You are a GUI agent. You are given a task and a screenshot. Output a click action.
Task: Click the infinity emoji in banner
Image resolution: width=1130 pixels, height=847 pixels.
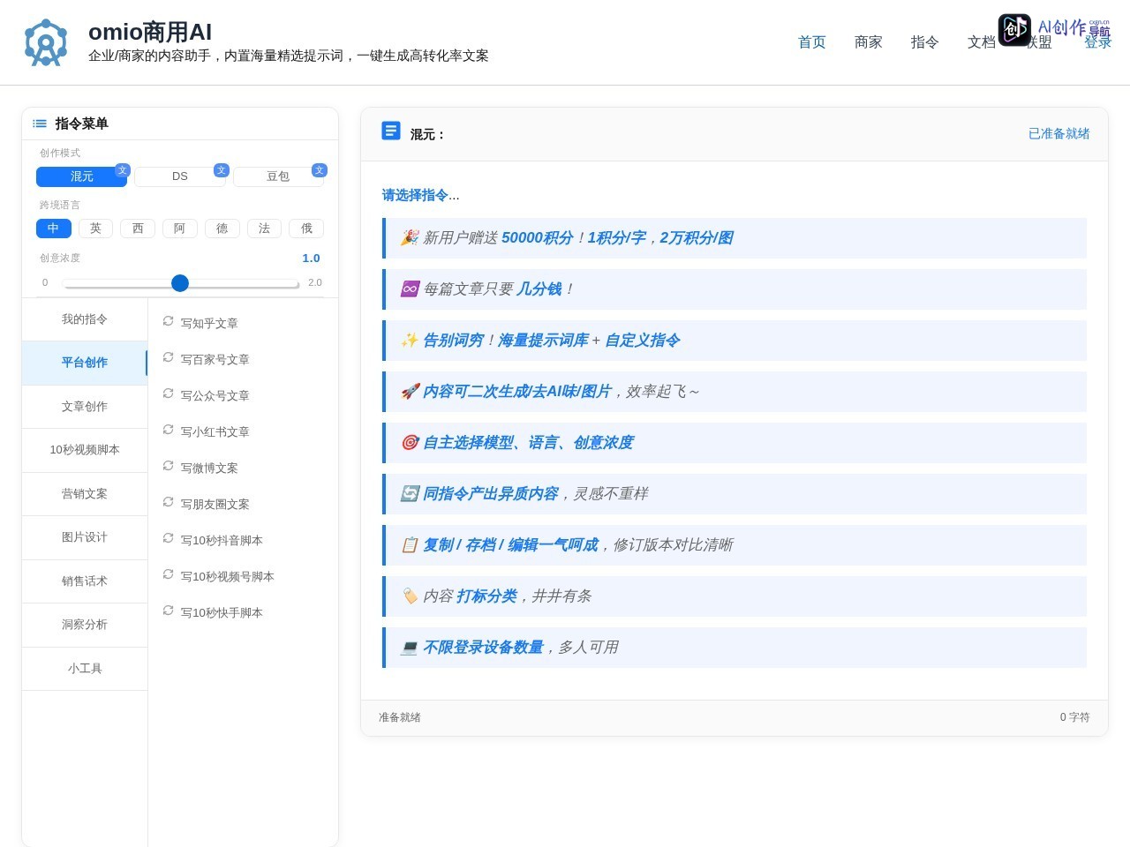(x=410, y=289)
